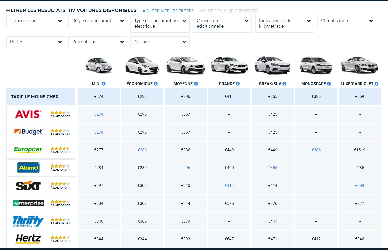Image resolution: width=388 pixels, height=250 pixels.
Task: Click Avis Mini price €274
Action: 99,114
